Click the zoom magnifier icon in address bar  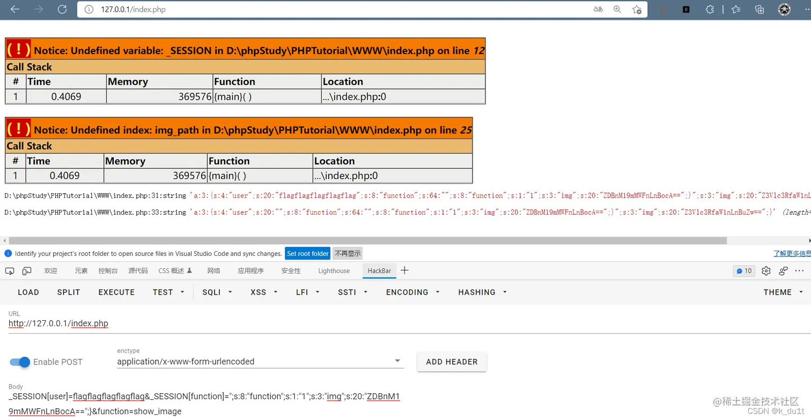tap(617, 10)
